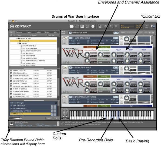Switch to the Engine tab
Screen dimensions: 161x147
49,32
